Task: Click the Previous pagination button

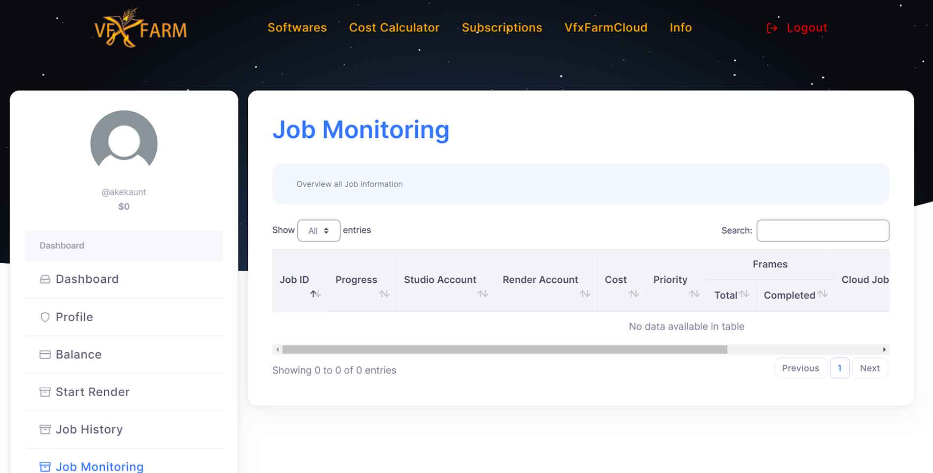Action: tap(800, 368)
